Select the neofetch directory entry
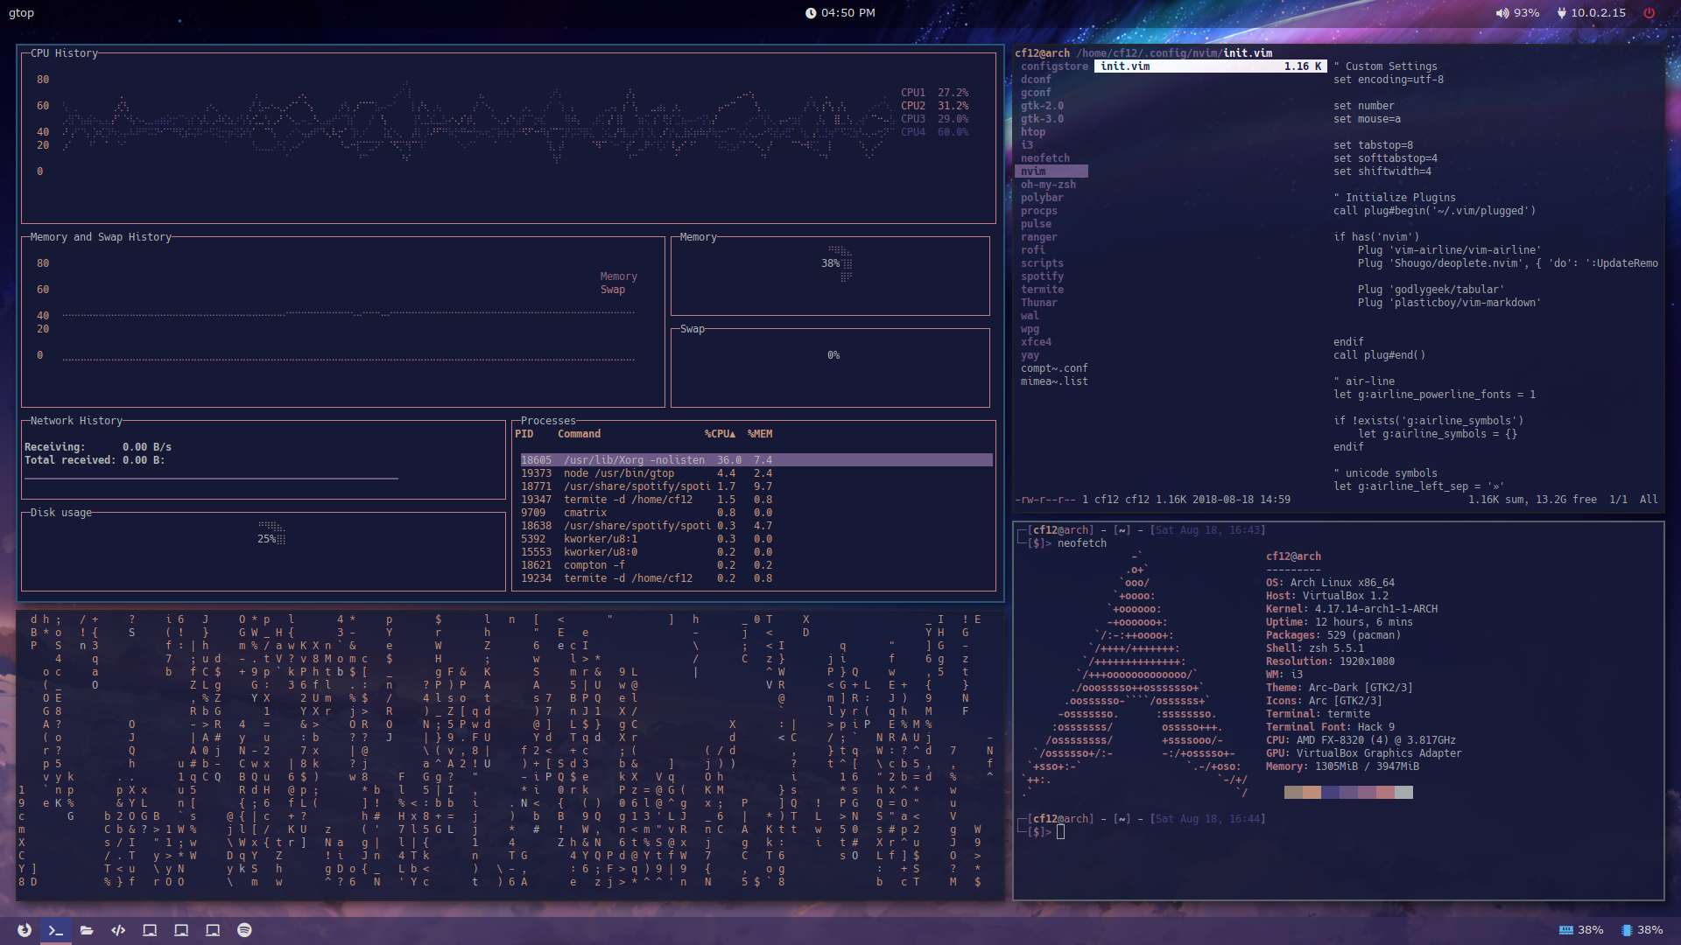 (x=1045, y=158)
